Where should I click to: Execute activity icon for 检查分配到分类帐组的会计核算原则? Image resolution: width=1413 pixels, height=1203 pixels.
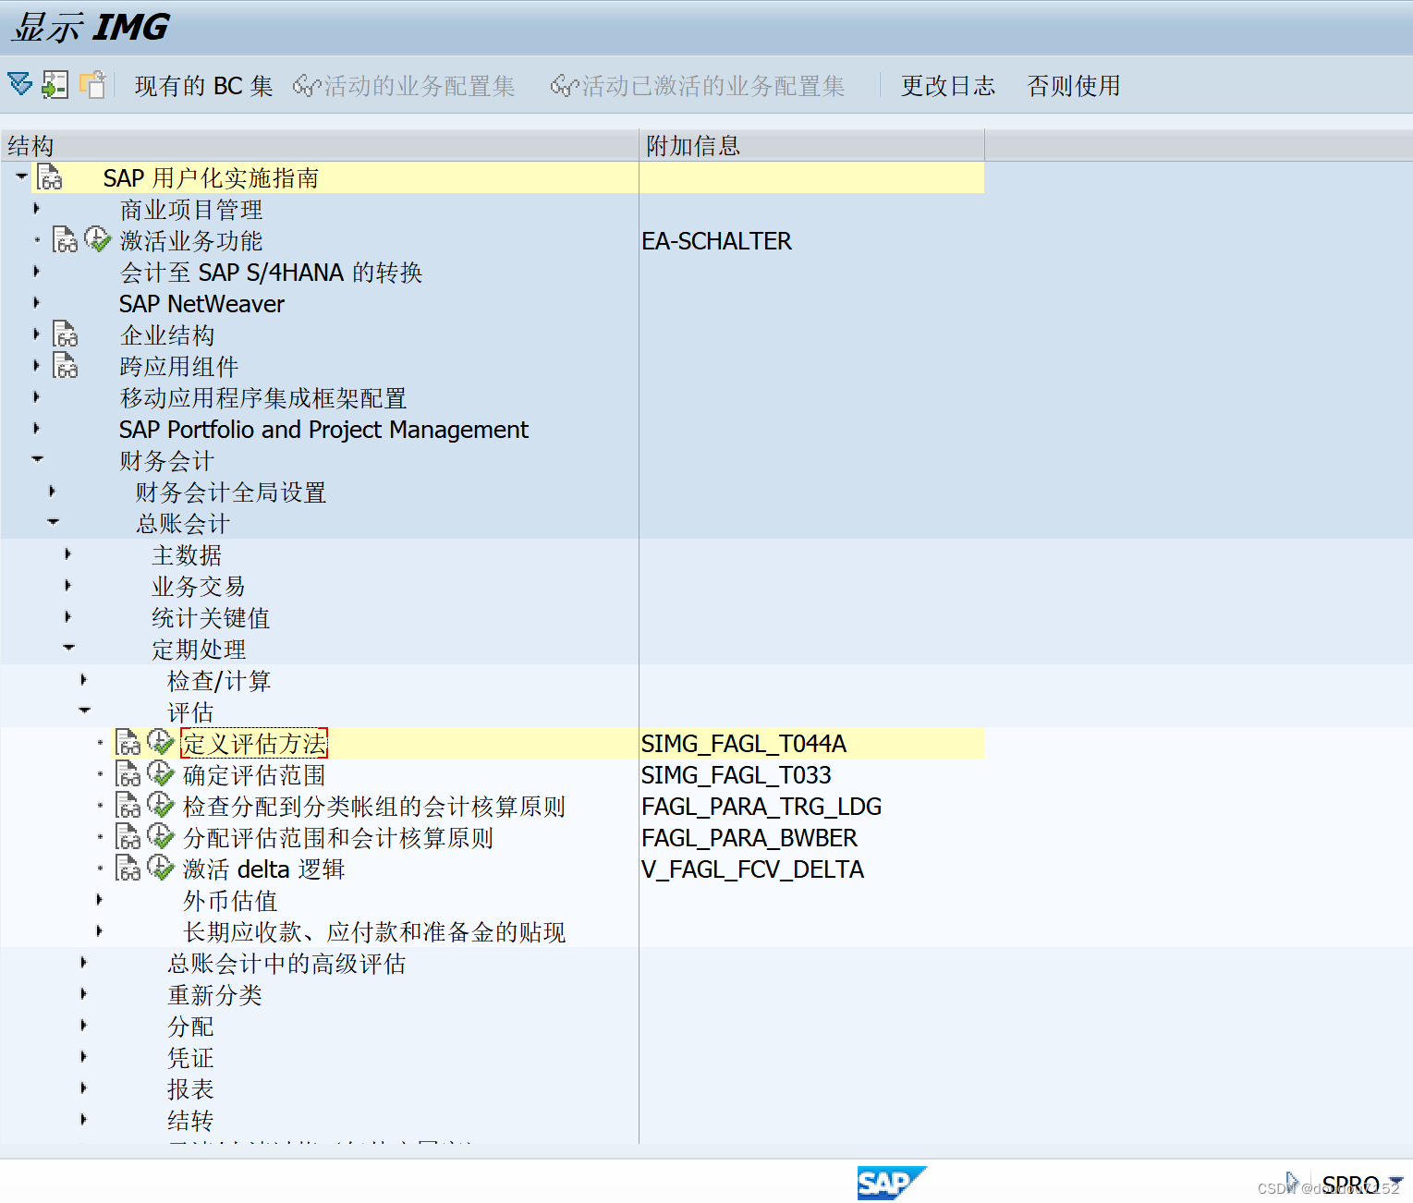click(161, 805)
